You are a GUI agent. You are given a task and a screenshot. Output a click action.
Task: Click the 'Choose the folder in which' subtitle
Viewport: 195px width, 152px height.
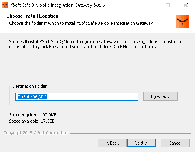82,23
